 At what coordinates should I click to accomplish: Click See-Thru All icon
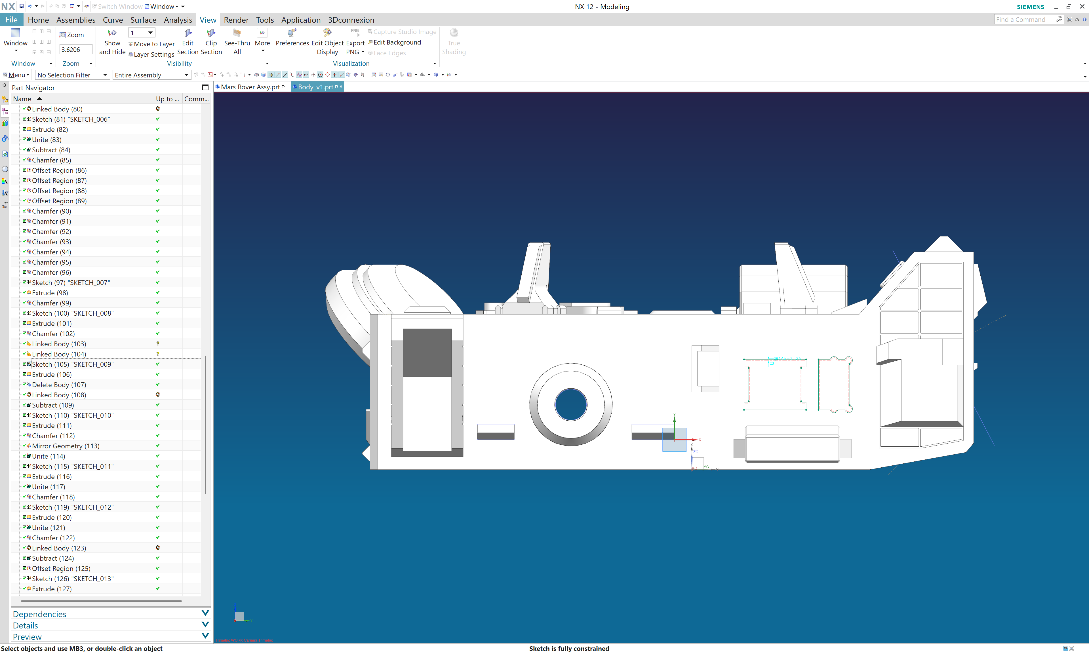tap(237, 33)
